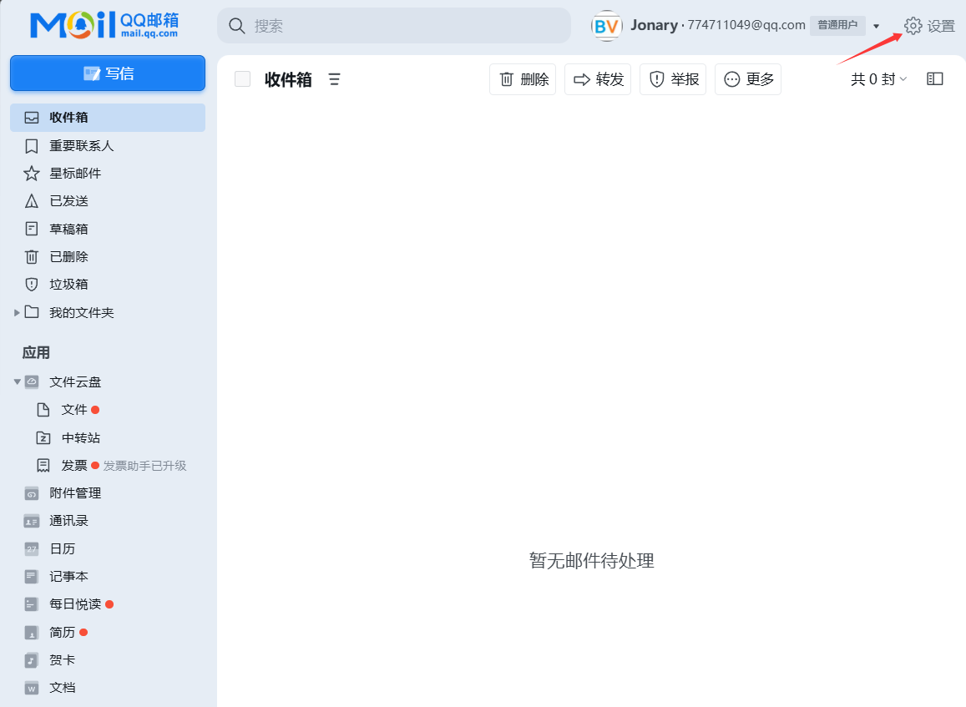Expand the 我的文件夹 folder tree

pyautogui.click(x=17, y=313)
